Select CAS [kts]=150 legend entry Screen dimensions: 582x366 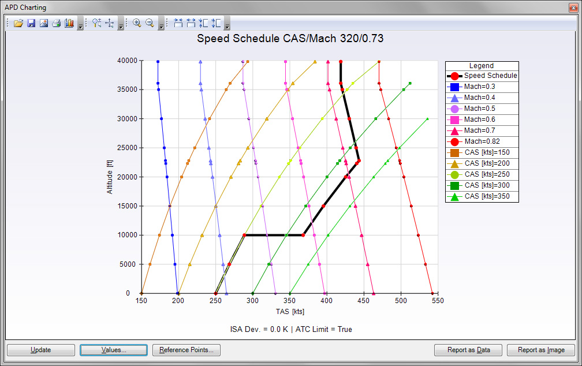coord(482,152)
